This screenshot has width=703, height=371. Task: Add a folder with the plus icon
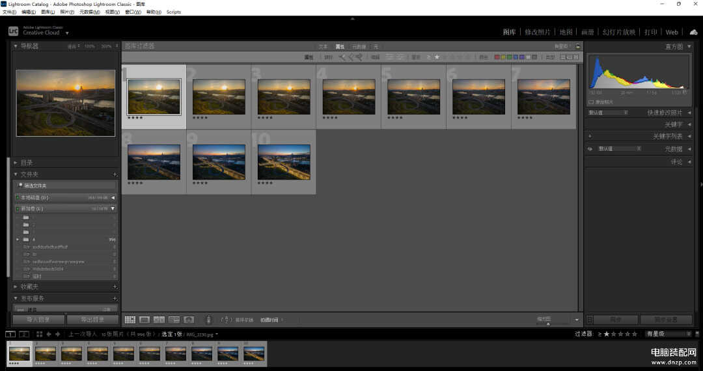point(115,174)
